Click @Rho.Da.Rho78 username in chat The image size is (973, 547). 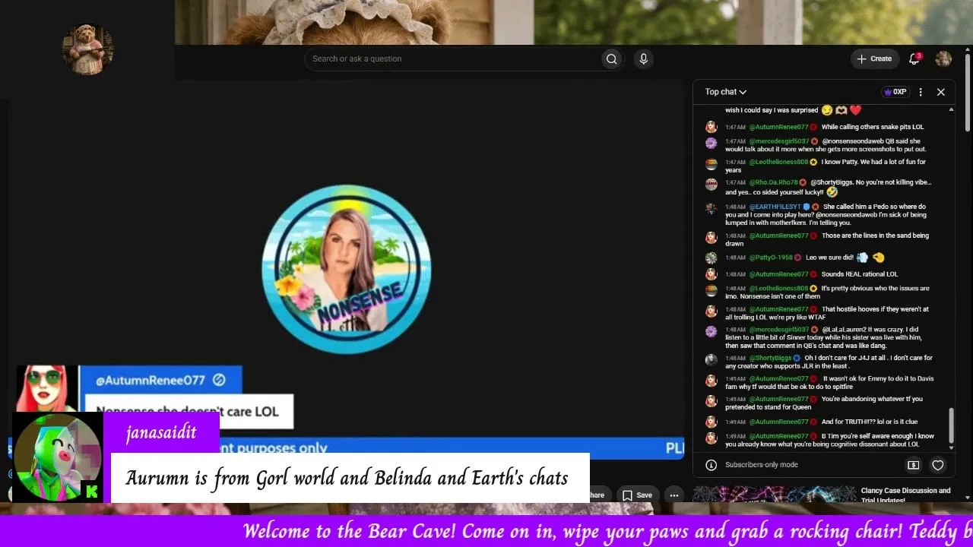[x=773, y=182]
